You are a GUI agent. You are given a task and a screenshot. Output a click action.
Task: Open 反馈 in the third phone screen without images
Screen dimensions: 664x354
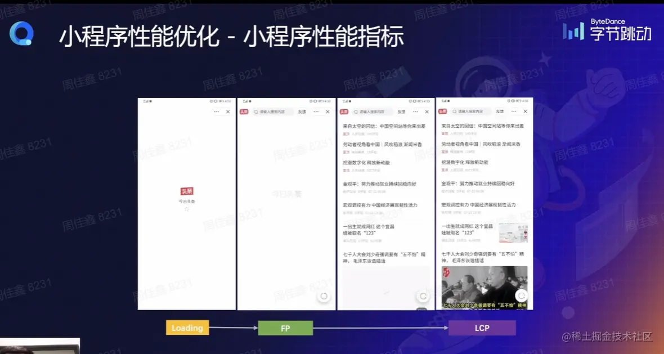401,112
